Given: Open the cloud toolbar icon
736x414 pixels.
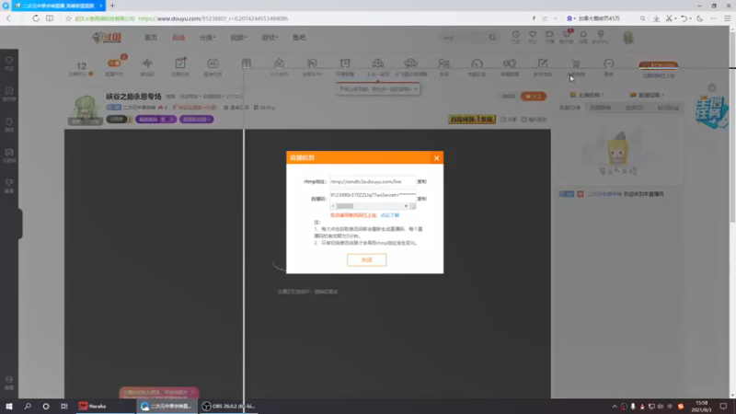Looking at the screenshot, I should (410, 63).
